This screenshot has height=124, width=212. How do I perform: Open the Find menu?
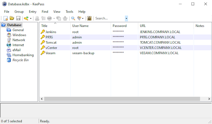tap(45, 12)
